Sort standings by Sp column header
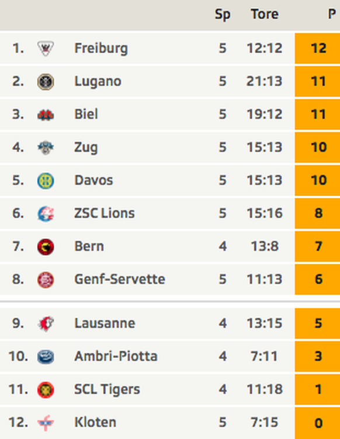This screenshot has width=340, height=439. coord(223,15)
